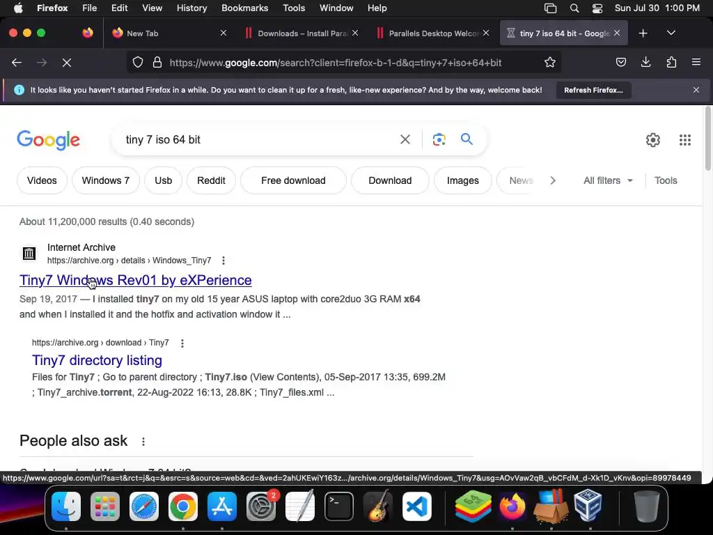The width and height of the screenshot is (713, 535).
Task: Stop loading the page
Action: click(67, 63)
